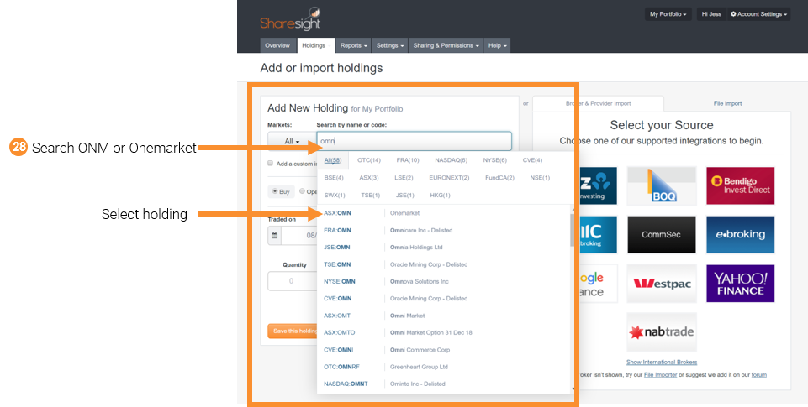The image size is (808, 407).
Task: Filter results by ASX(3)
Action: pyautogui.click(x=369, y=178)
